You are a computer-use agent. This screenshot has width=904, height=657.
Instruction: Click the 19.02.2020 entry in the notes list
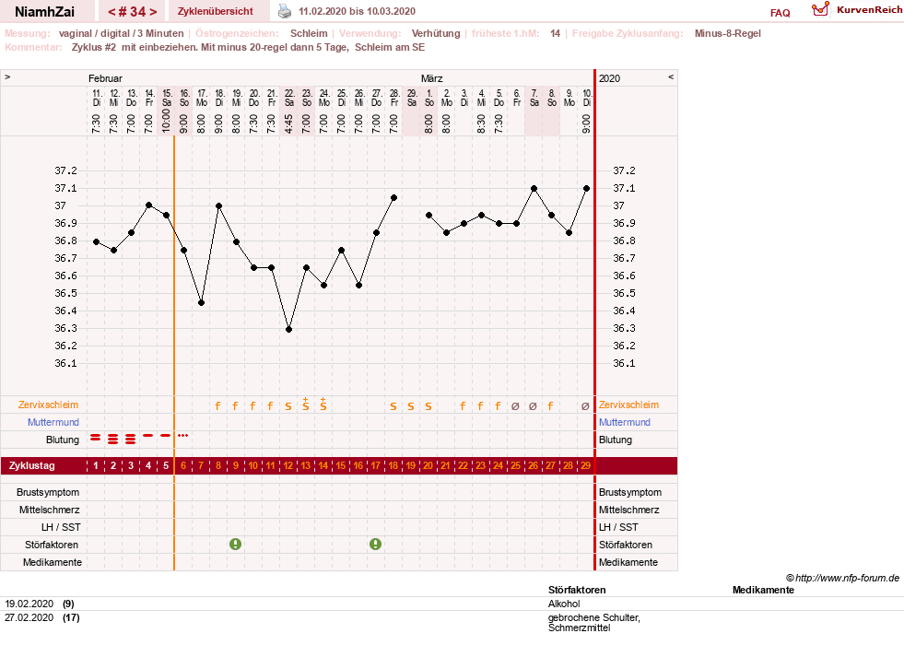[x=29, y=604]
